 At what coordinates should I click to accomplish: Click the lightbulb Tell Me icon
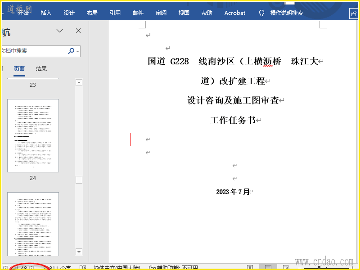(261, 13)
